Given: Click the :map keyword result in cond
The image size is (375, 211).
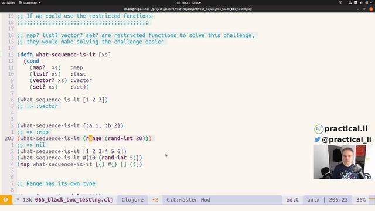Looking at the screenshot, I should [x=77, y=67].
